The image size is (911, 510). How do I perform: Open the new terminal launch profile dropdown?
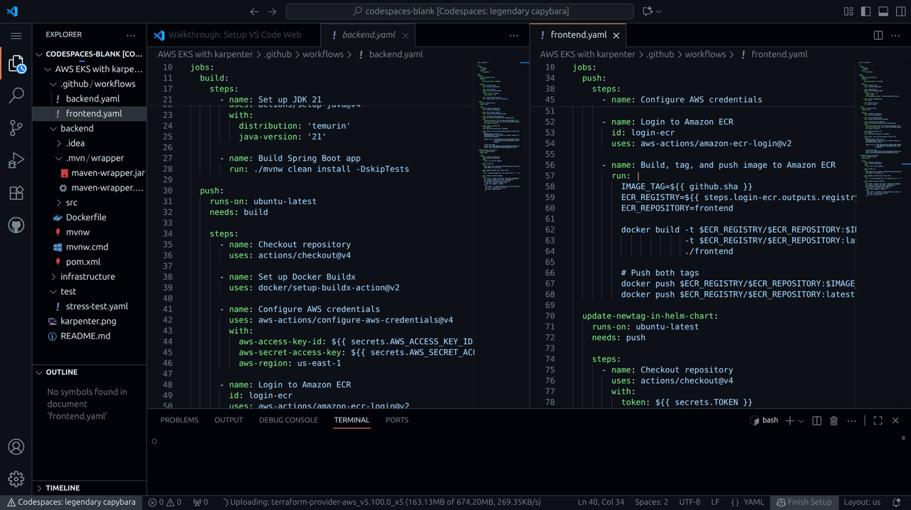pos(801,420)
